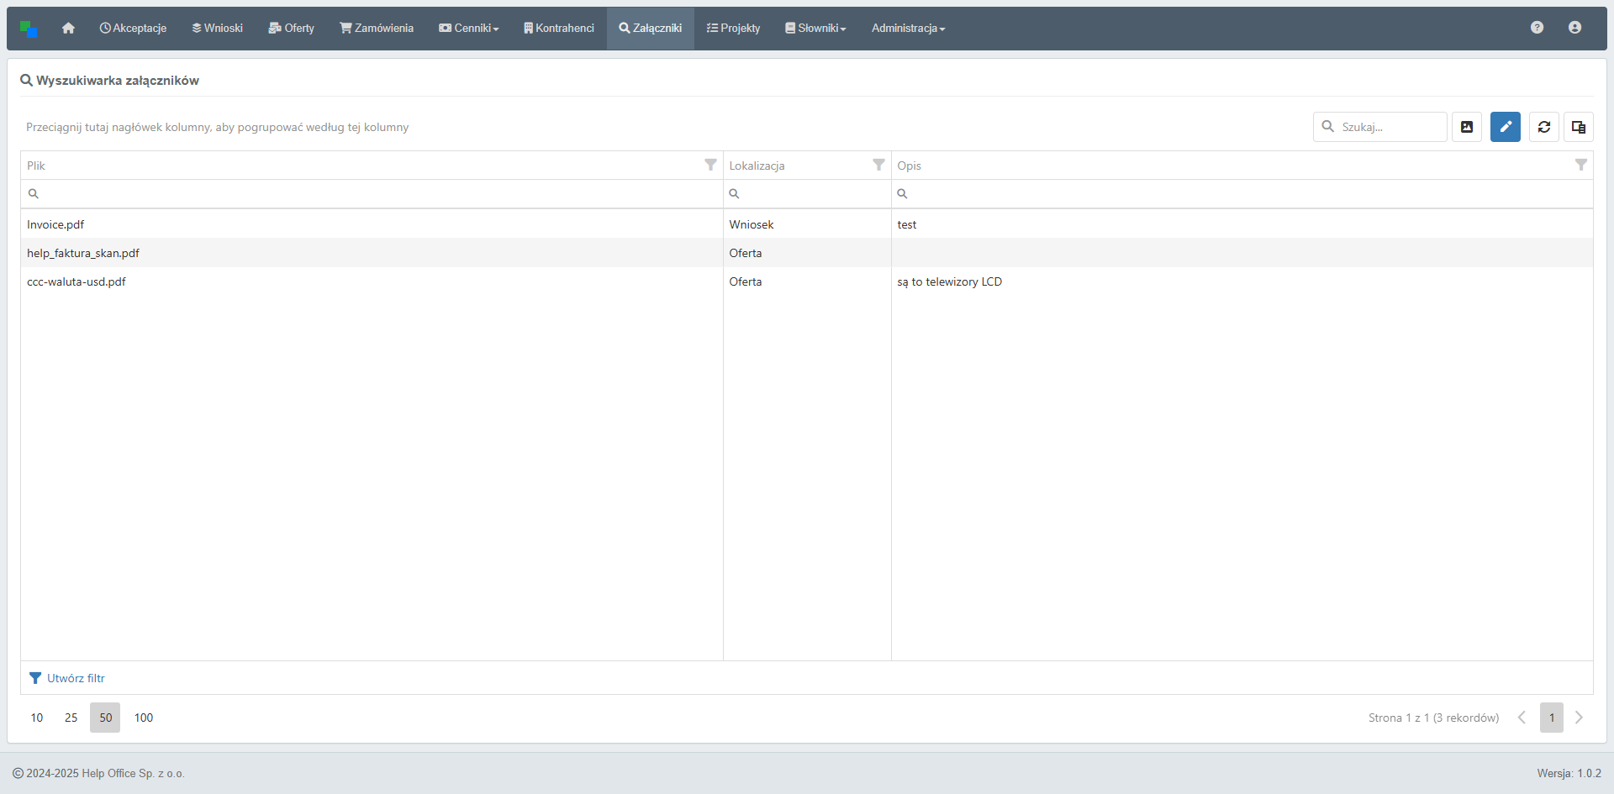
Task: Open filter for Opis column
Action: coord(1580,166)
